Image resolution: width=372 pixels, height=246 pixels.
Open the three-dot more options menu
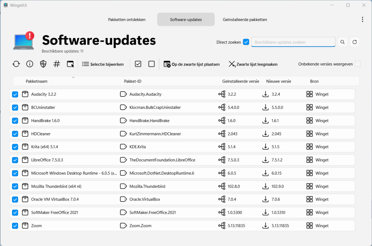coord(362,19)
